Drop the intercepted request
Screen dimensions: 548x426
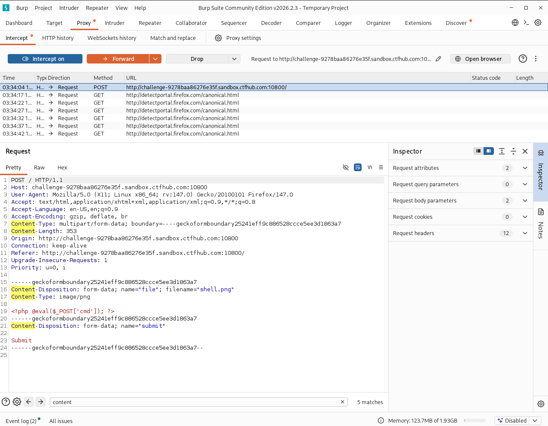tap(197, 59)
